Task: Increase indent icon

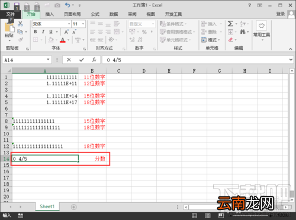Action: (100, 40)
